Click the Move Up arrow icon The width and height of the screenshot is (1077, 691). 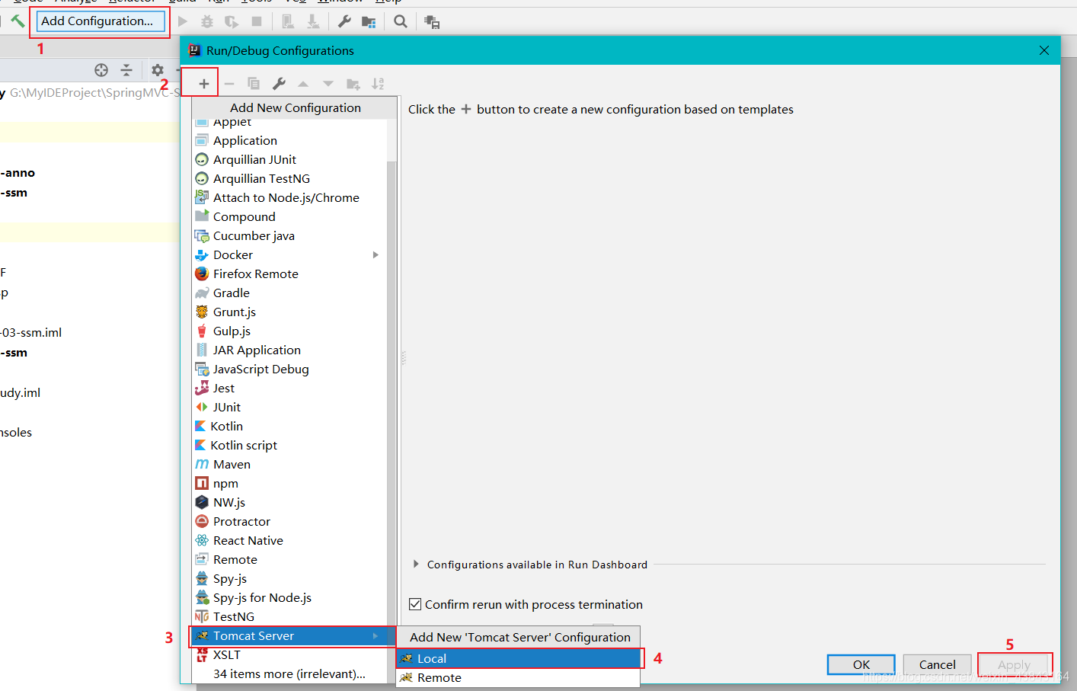click(303, 84)
